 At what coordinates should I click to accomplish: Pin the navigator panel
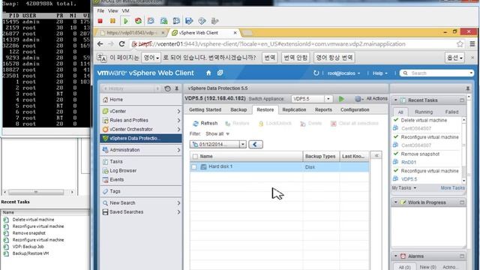tap(177, 88)
